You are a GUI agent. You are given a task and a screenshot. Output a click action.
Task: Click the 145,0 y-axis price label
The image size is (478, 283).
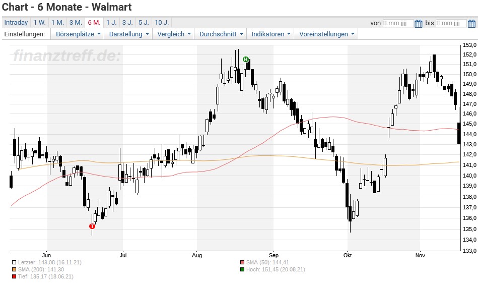point(469,124)
